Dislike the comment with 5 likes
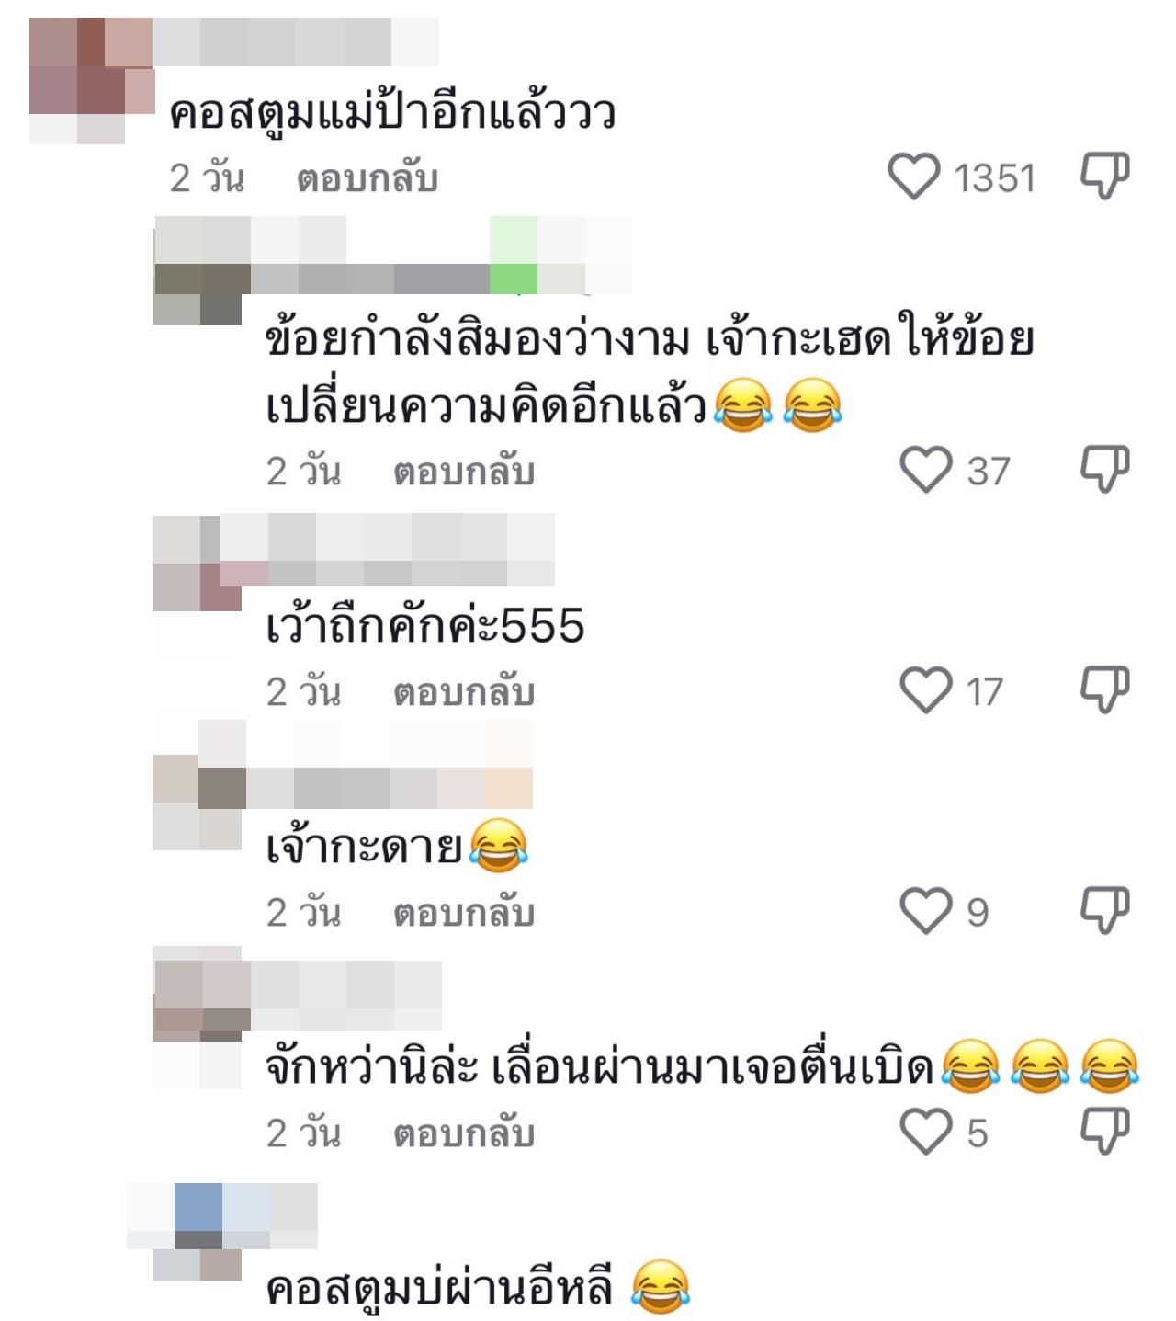The image size is (1176, 1321). pos(1103,1131)
